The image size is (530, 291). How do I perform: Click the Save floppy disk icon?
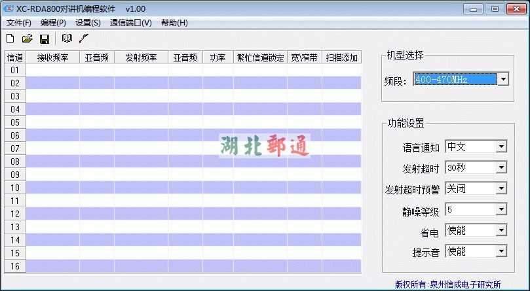point(45,39)
